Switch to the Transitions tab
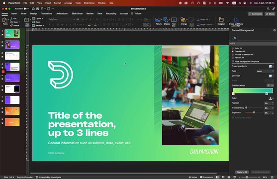The height and width of the screenshot is (179, 277). [47, 13]
